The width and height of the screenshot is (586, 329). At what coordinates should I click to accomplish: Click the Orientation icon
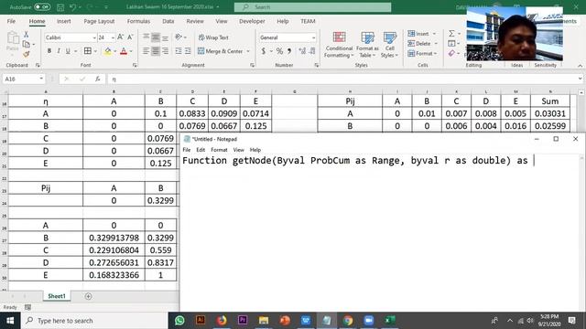click(x=179, y=37)
